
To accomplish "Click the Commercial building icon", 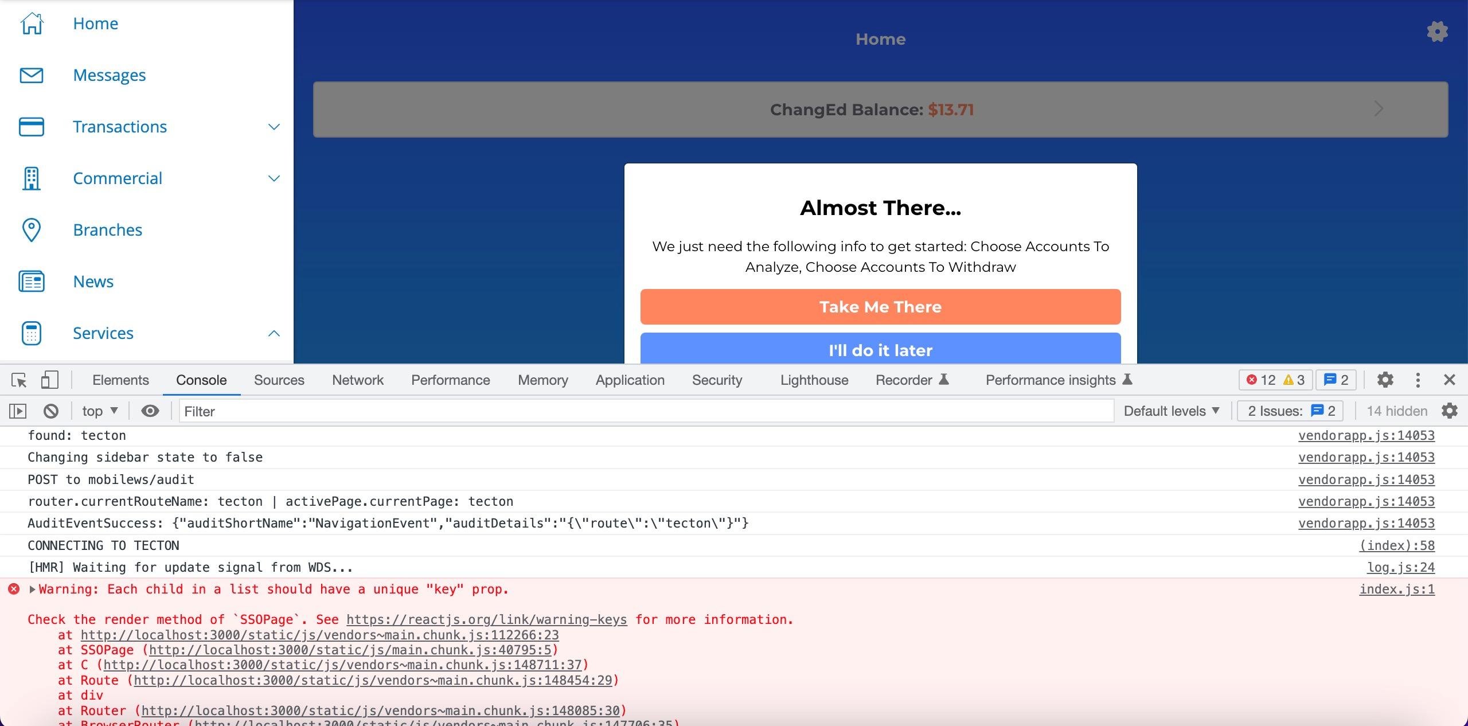I will tap(32, 178).
